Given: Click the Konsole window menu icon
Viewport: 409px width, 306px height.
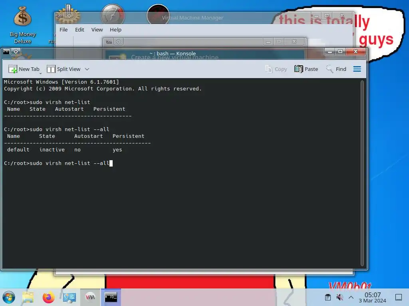Looking at the screenshot, I should [6, 51].
